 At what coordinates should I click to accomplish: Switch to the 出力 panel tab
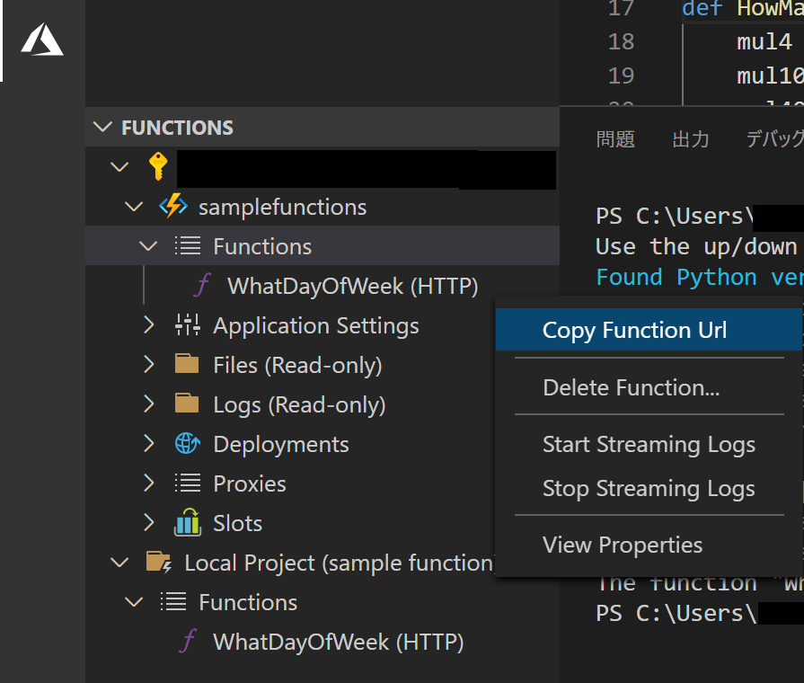pyautogui.click(x=690, y=138)
